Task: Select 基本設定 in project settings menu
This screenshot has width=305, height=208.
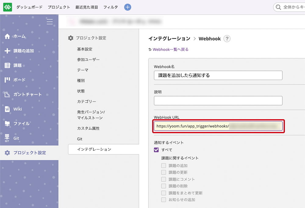Action: pyautogui.click(x=84, y=49)
